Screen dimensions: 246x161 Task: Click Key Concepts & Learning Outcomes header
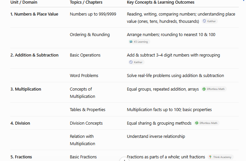[161, 2]
